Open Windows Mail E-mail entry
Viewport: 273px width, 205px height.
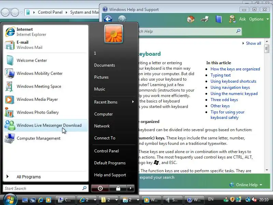coord(46,45)
